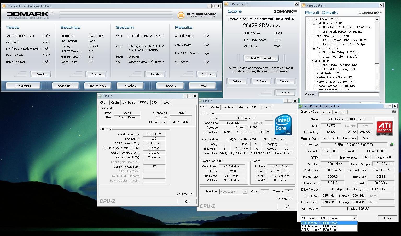
Task: Click the GPU-Z title bar icon
Action: 301,106
